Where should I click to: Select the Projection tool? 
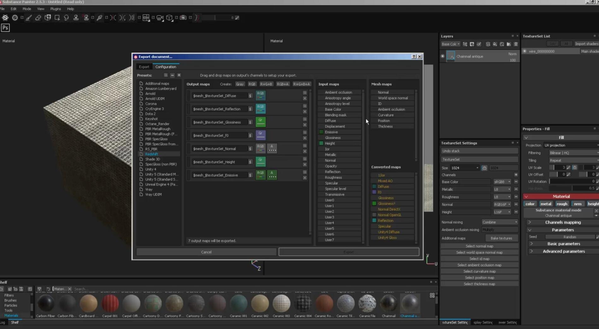[48, 18]
